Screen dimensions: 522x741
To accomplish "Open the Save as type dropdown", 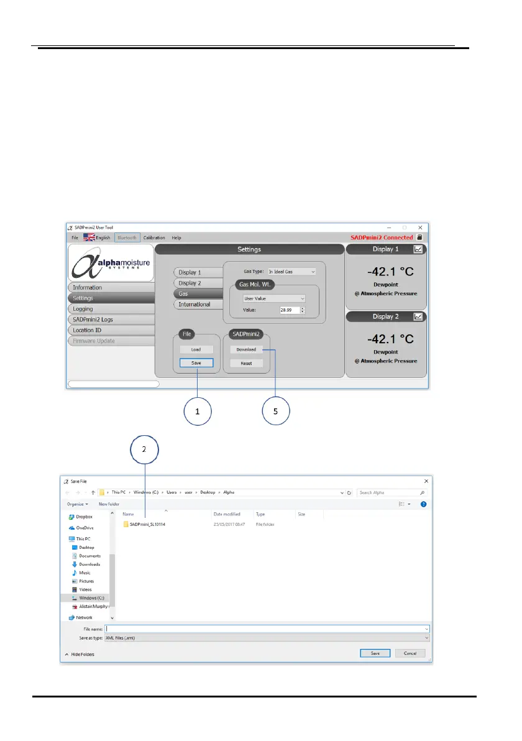I will [267, 638].
